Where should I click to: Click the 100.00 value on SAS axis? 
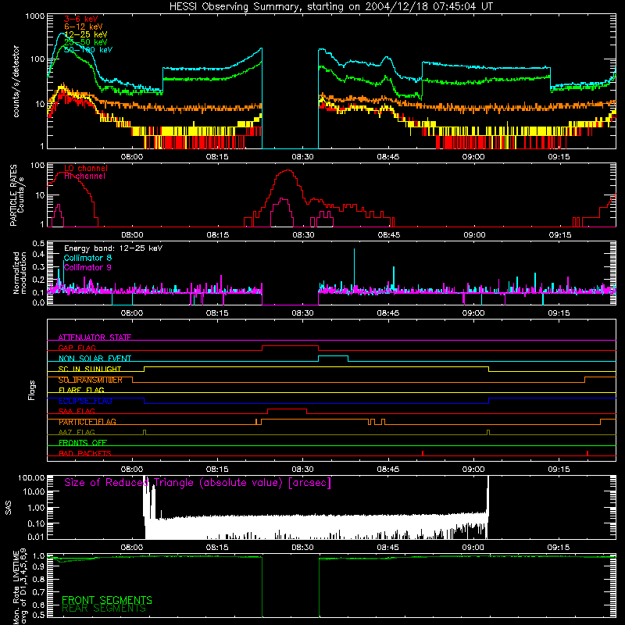click(31, 477)
